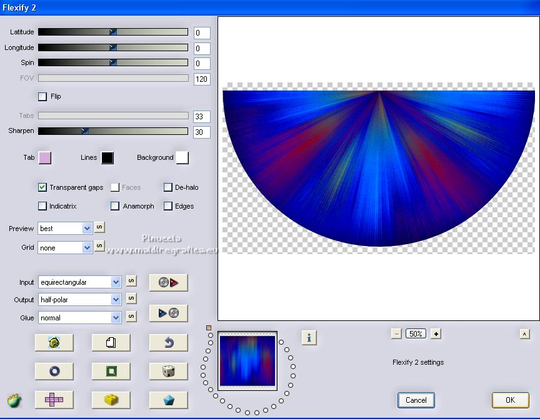Pick the Background color swatch

tap(182, 158)
